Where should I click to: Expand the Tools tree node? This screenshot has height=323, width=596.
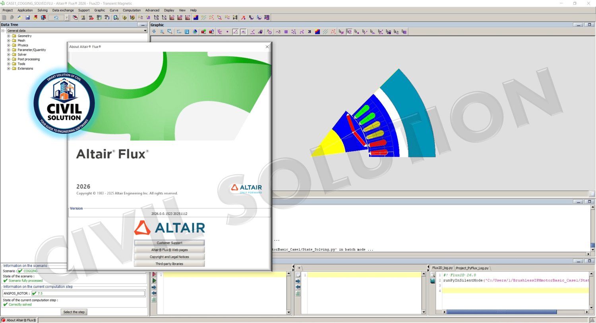[9, 64]
